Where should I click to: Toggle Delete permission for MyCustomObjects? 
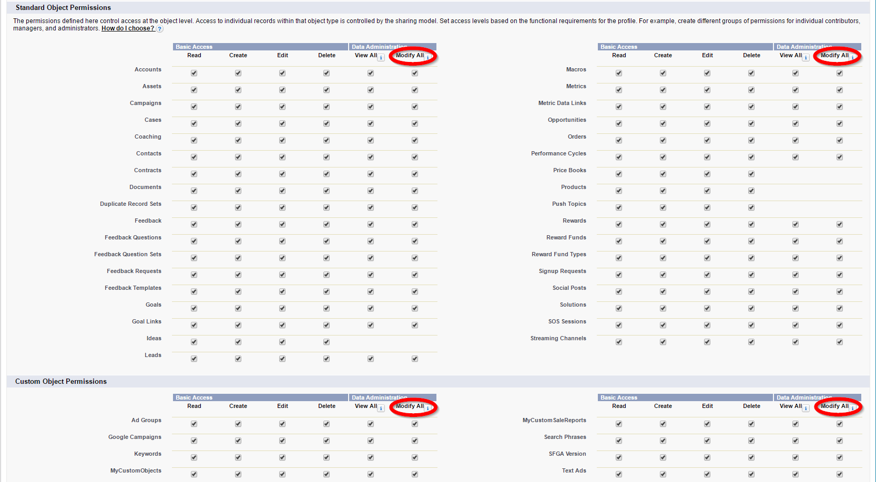327,474
